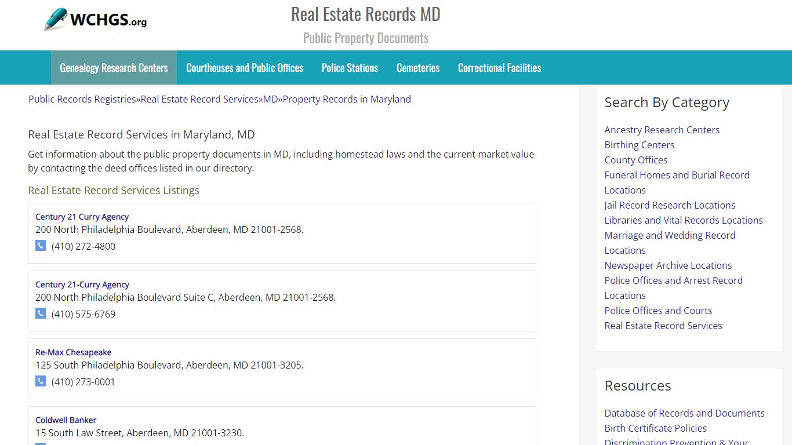Click Real Estate Record Services breadcrumb
The height and width of the screenshot is (445, 792).
point(199,99)
